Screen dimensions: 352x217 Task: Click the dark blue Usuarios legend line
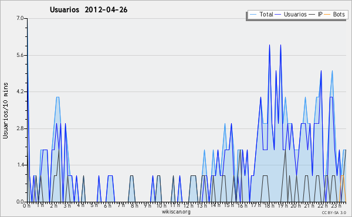tap(278, 15)
